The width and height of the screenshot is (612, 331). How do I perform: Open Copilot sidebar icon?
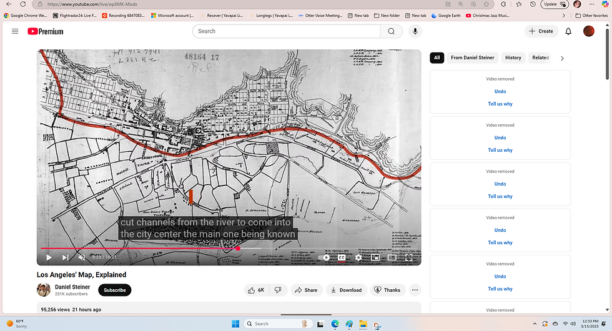coord(605,4)
